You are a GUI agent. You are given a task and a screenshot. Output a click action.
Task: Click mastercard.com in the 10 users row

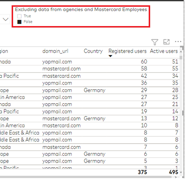pos(62,125)
